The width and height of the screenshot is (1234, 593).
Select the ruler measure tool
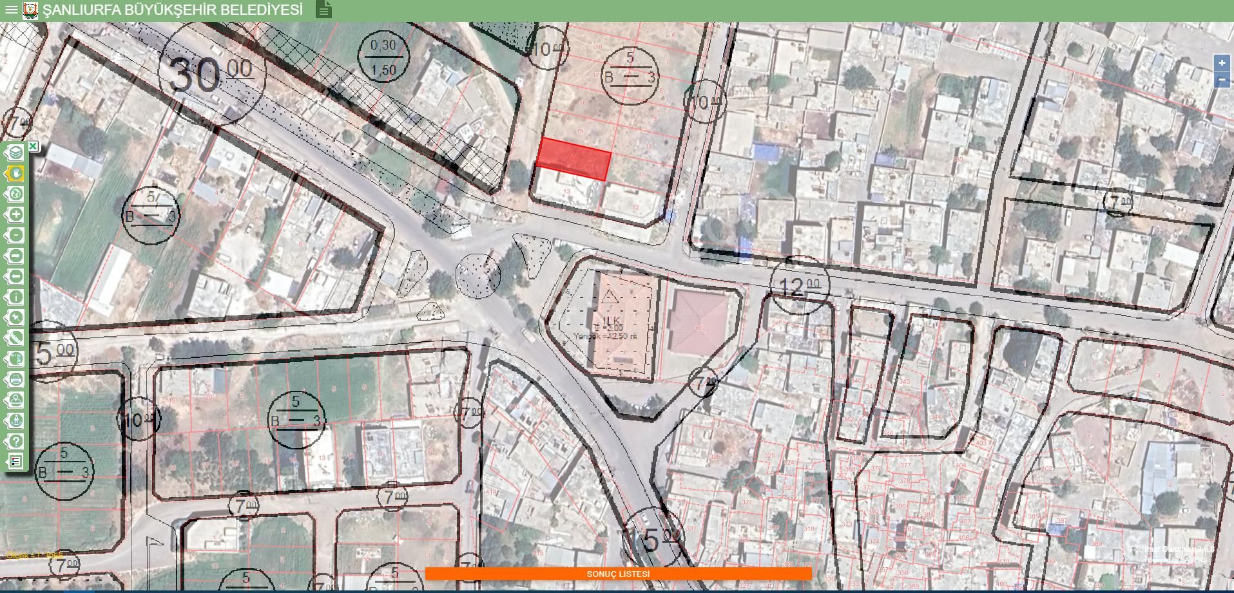pos(15,338)
